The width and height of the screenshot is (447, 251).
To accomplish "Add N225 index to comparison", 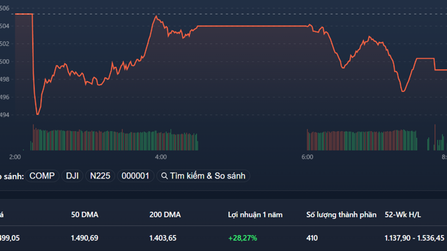I will coord(100,176).
